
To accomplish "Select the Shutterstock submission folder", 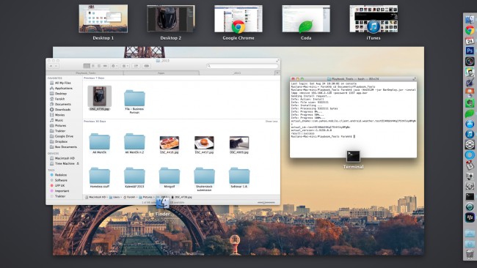I will 204,176.
